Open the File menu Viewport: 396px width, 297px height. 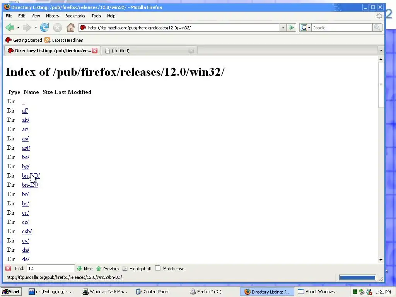pos(9,16)
